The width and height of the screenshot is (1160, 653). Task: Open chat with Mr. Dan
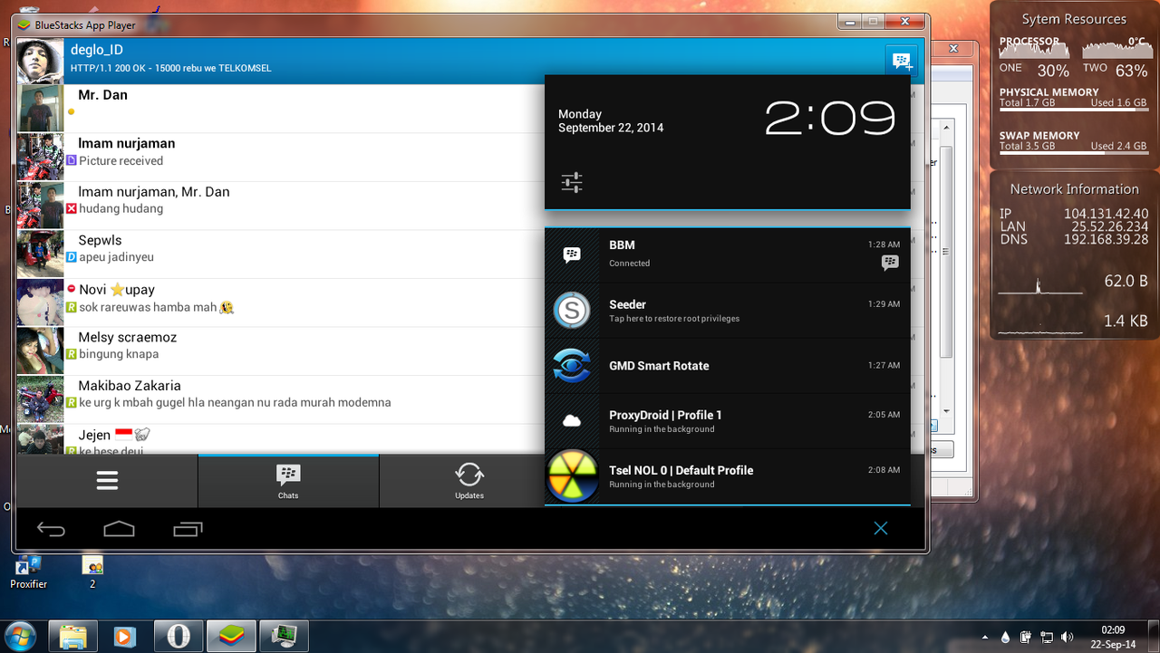click(281, 109)
